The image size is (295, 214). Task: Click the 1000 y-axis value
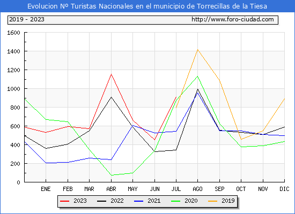(13, 89)
